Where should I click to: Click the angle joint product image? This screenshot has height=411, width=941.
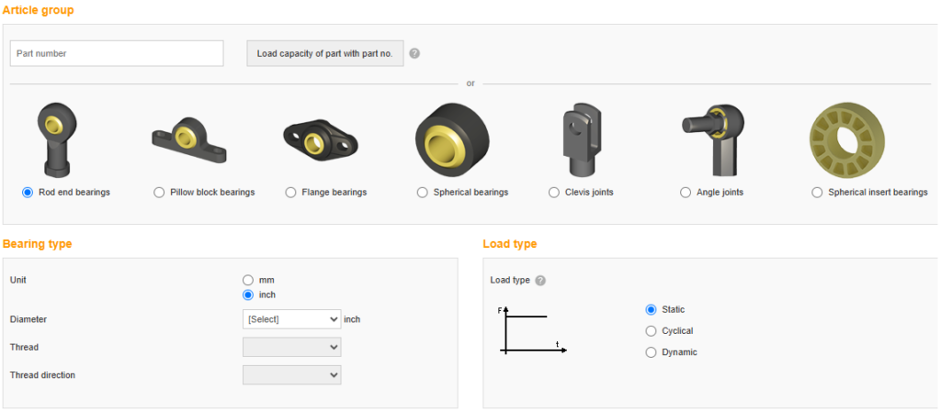tap(713, 140)
